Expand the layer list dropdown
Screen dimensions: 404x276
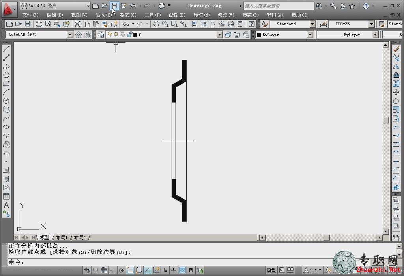click(219, 35)
